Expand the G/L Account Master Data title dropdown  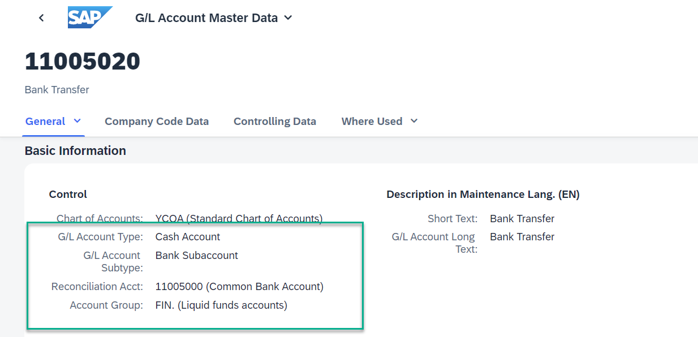[288, 18]
